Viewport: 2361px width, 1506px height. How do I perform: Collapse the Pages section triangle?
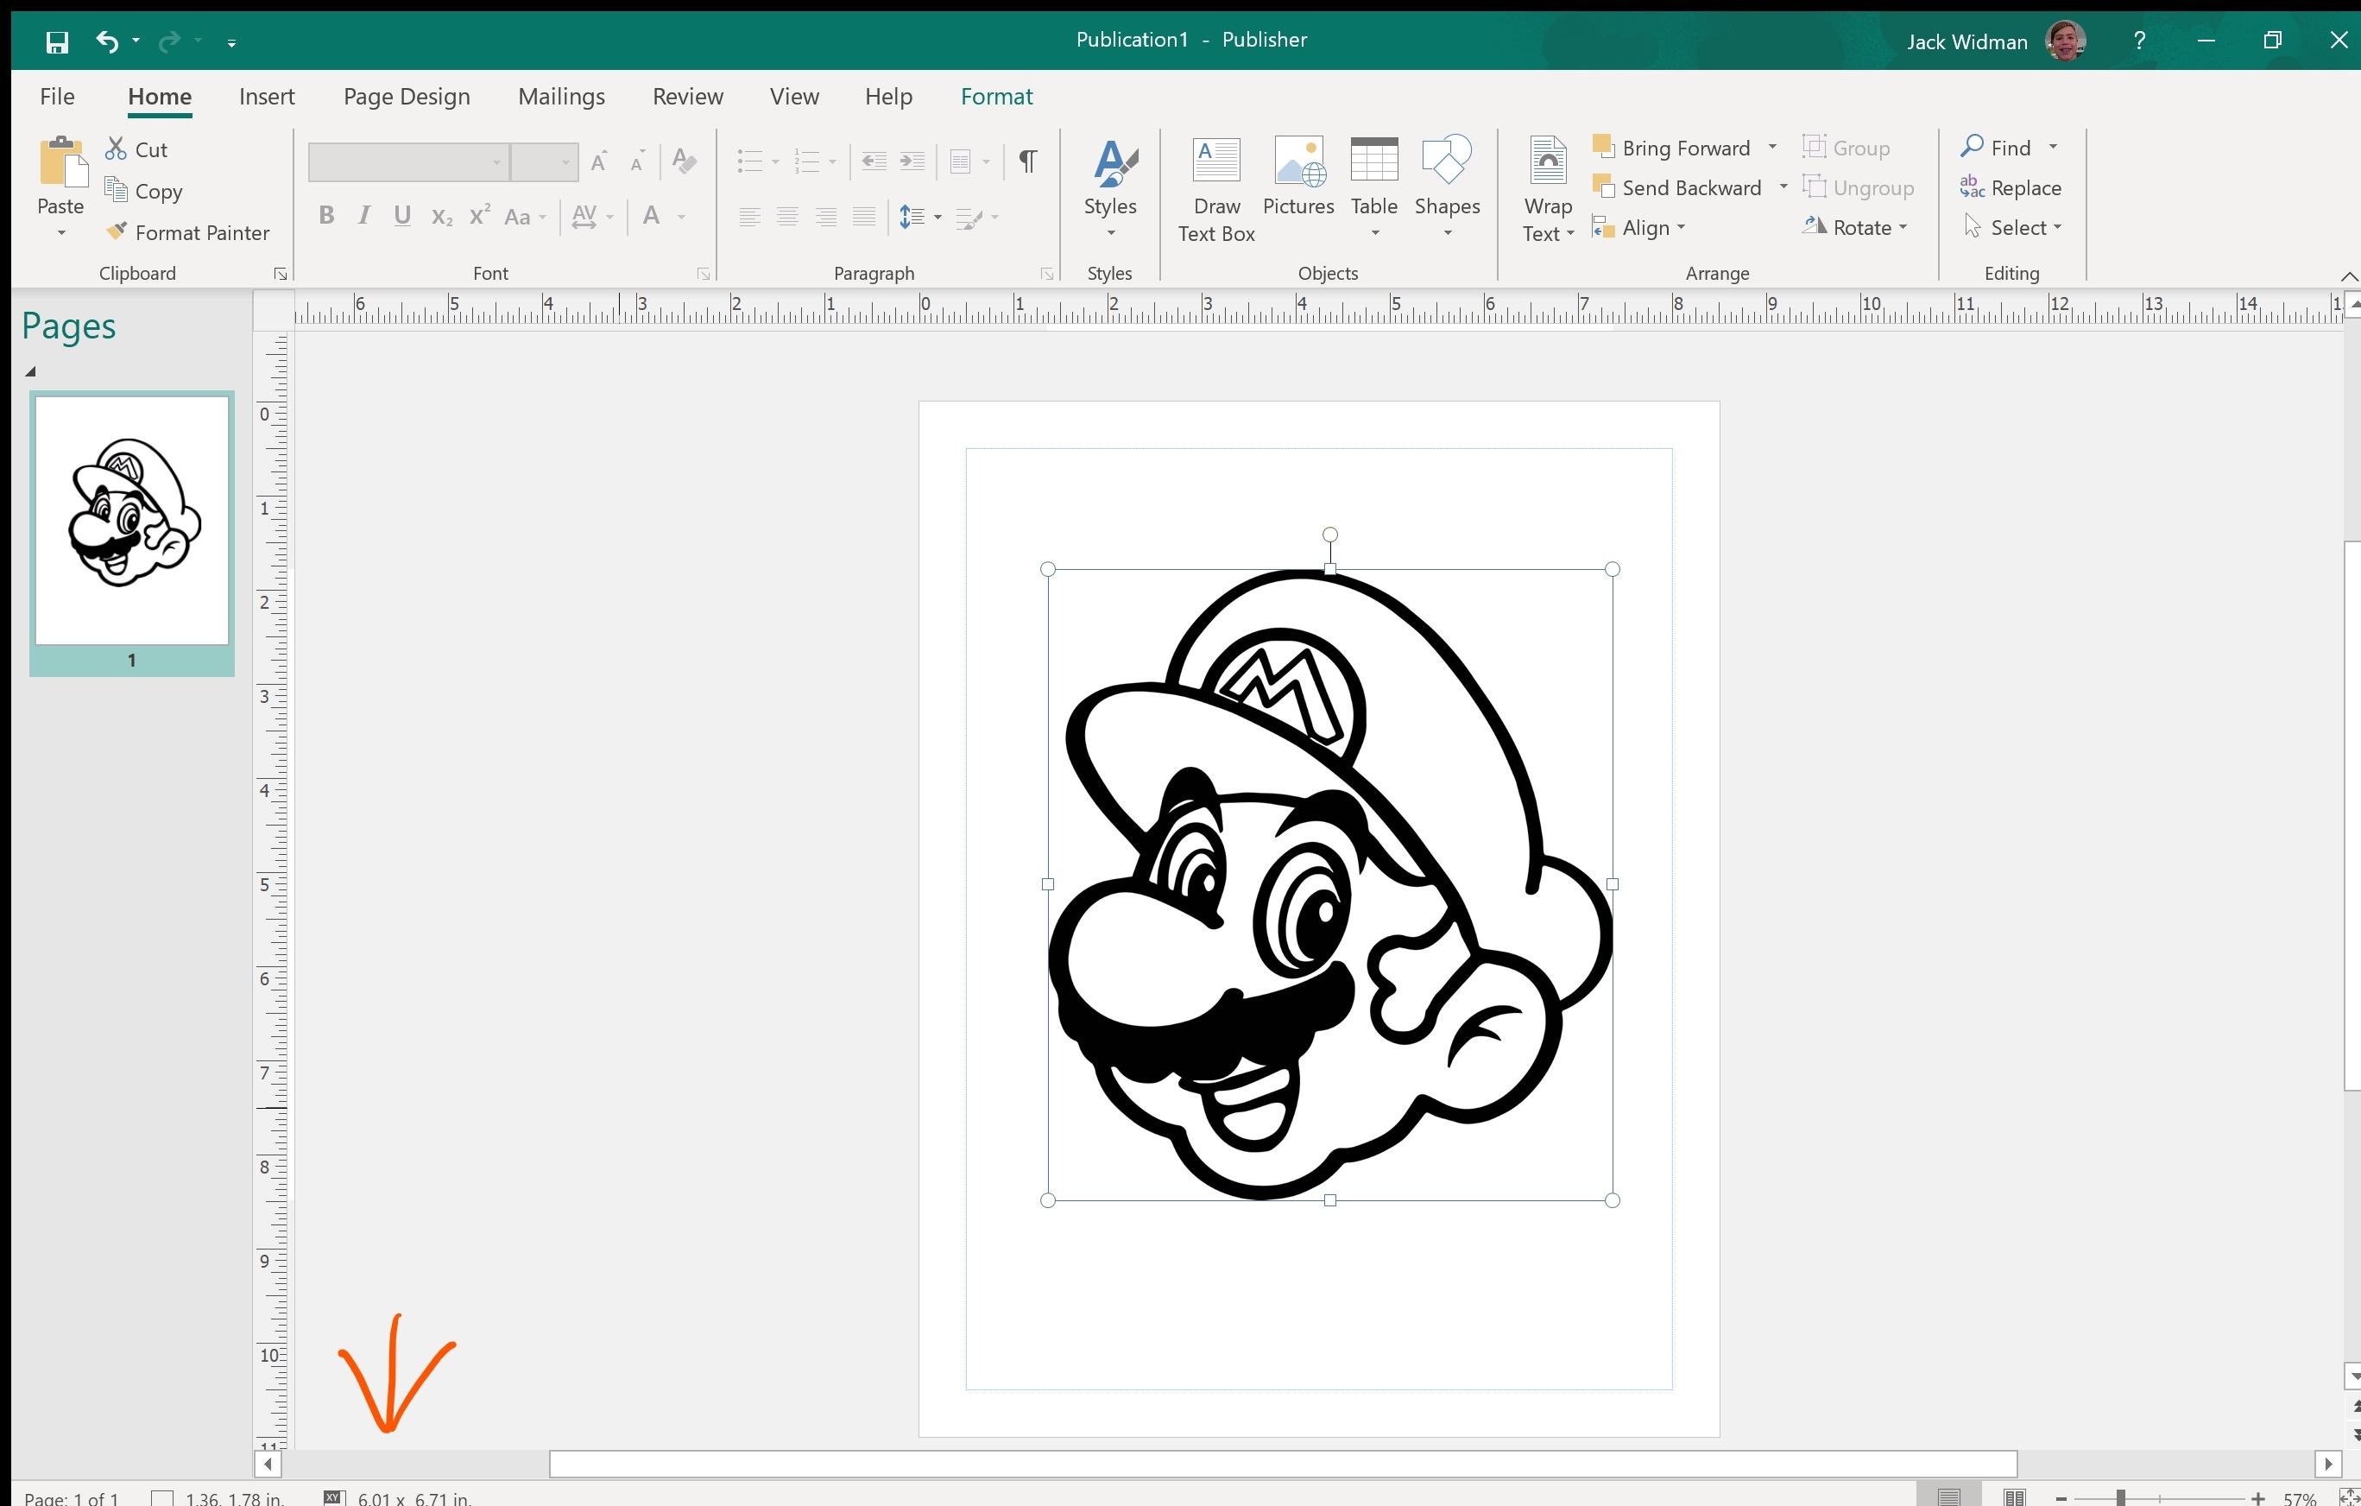[x=30, y=370]
